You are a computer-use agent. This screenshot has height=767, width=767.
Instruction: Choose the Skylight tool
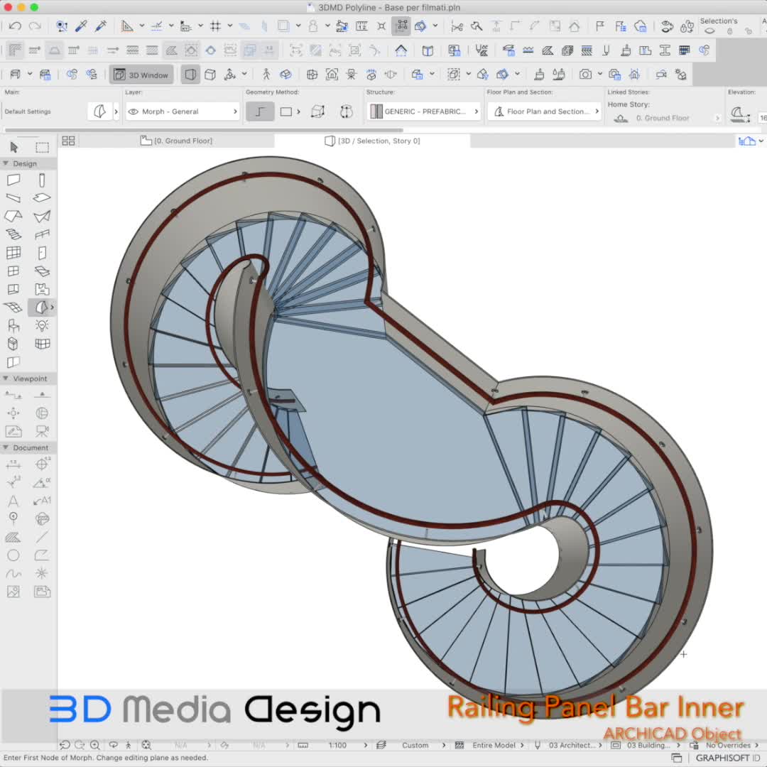click(42, 271)
